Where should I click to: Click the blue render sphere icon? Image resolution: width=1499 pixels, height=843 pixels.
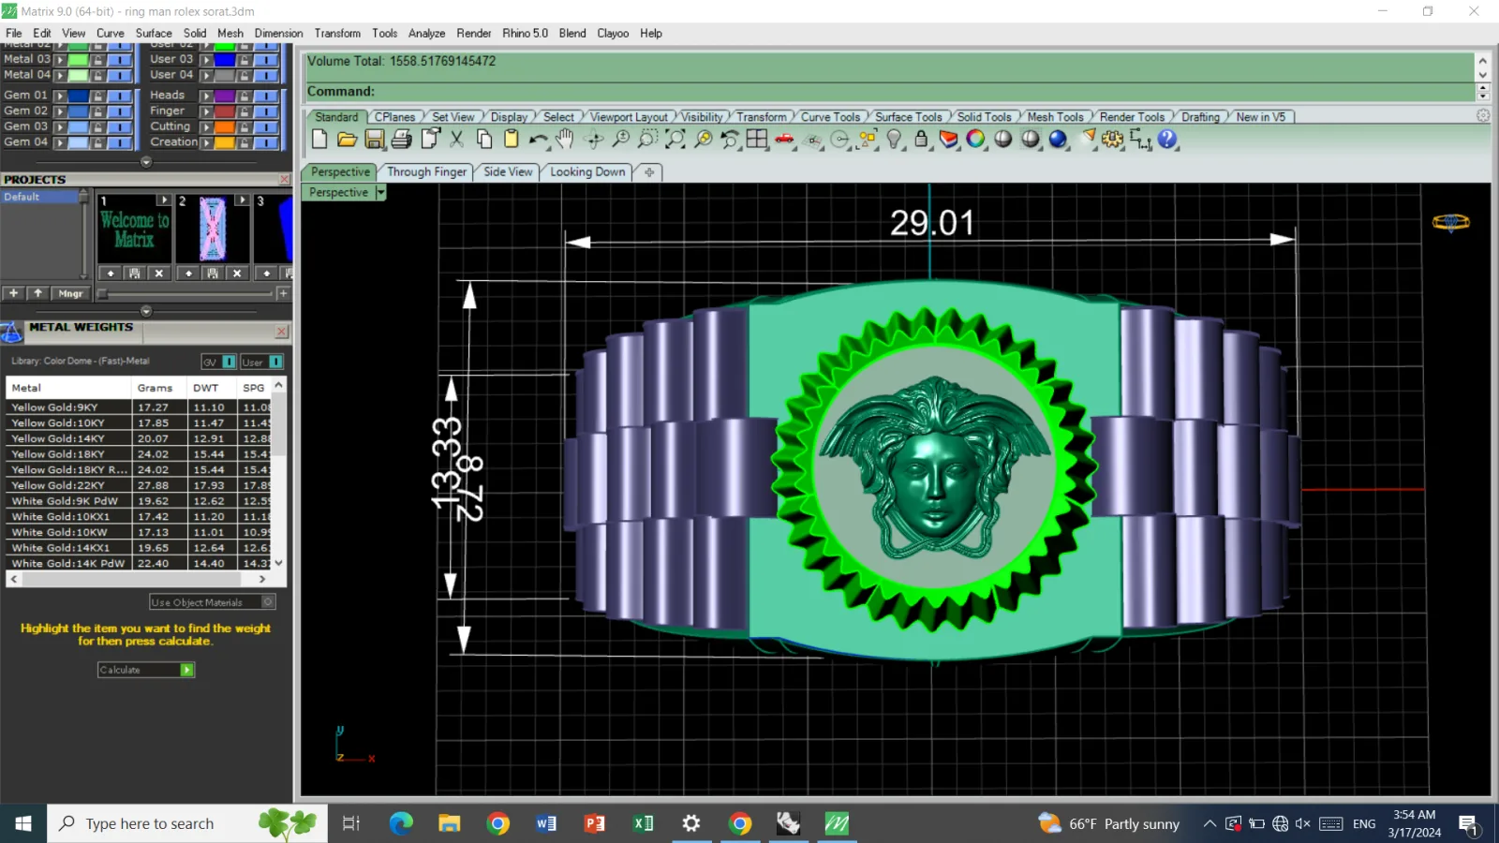click(x=1059, y=140)
